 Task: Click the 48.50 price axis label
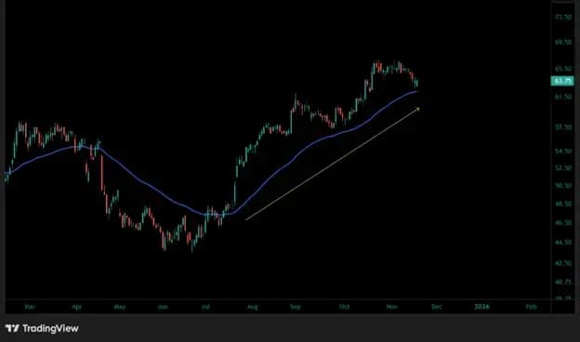click(563, 204)
